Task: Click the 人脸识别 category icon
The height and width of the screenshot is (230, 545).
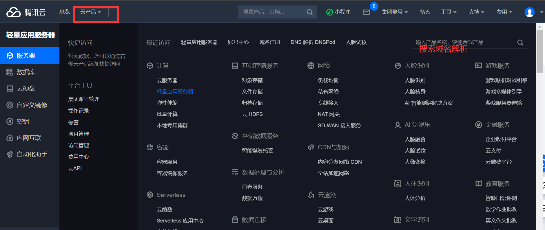Action: coord(398,66)
